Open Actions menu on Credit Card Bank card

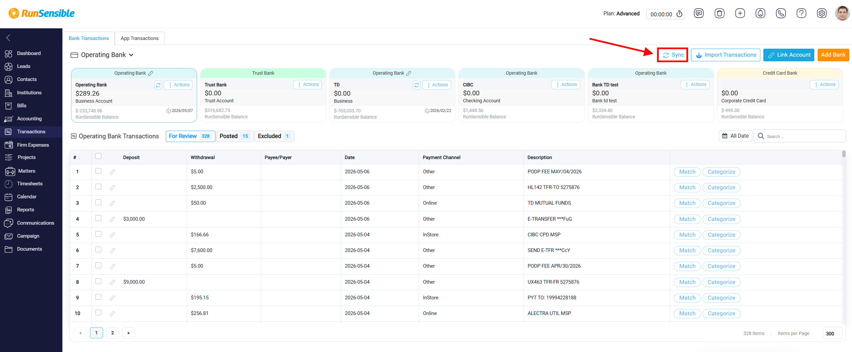824,85
